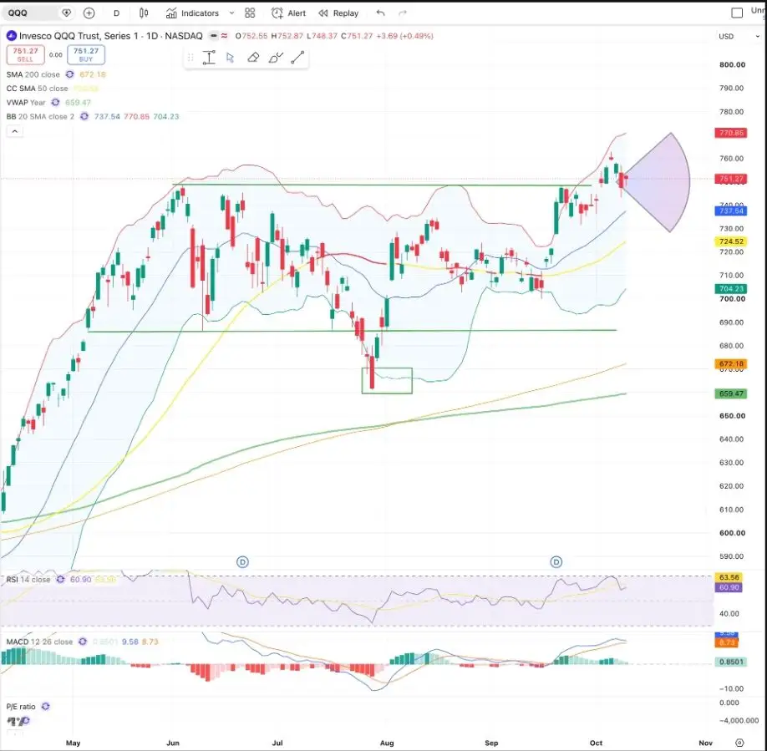
Task: Open the indicator templates grid icon
Action: tap(250, 13)
